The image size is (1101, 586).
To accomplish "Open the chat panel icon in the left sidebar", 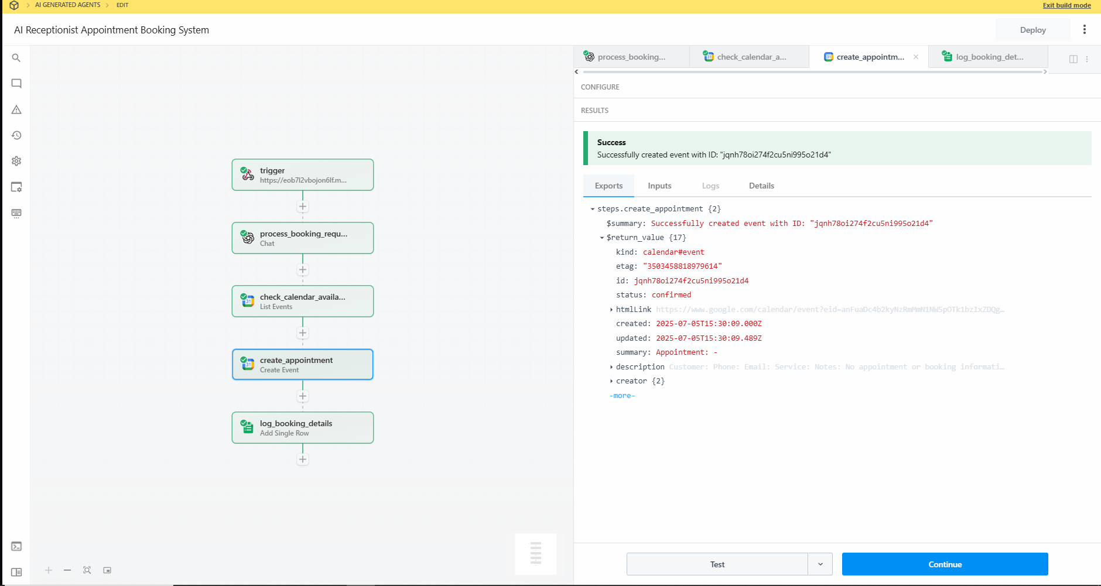I will tap(16, 84).
